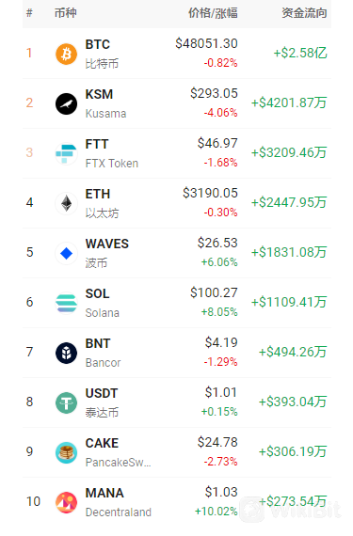Click the green Tether USDT icon
The width and height of the screenshot is (353, 536).
pos(66,402)
